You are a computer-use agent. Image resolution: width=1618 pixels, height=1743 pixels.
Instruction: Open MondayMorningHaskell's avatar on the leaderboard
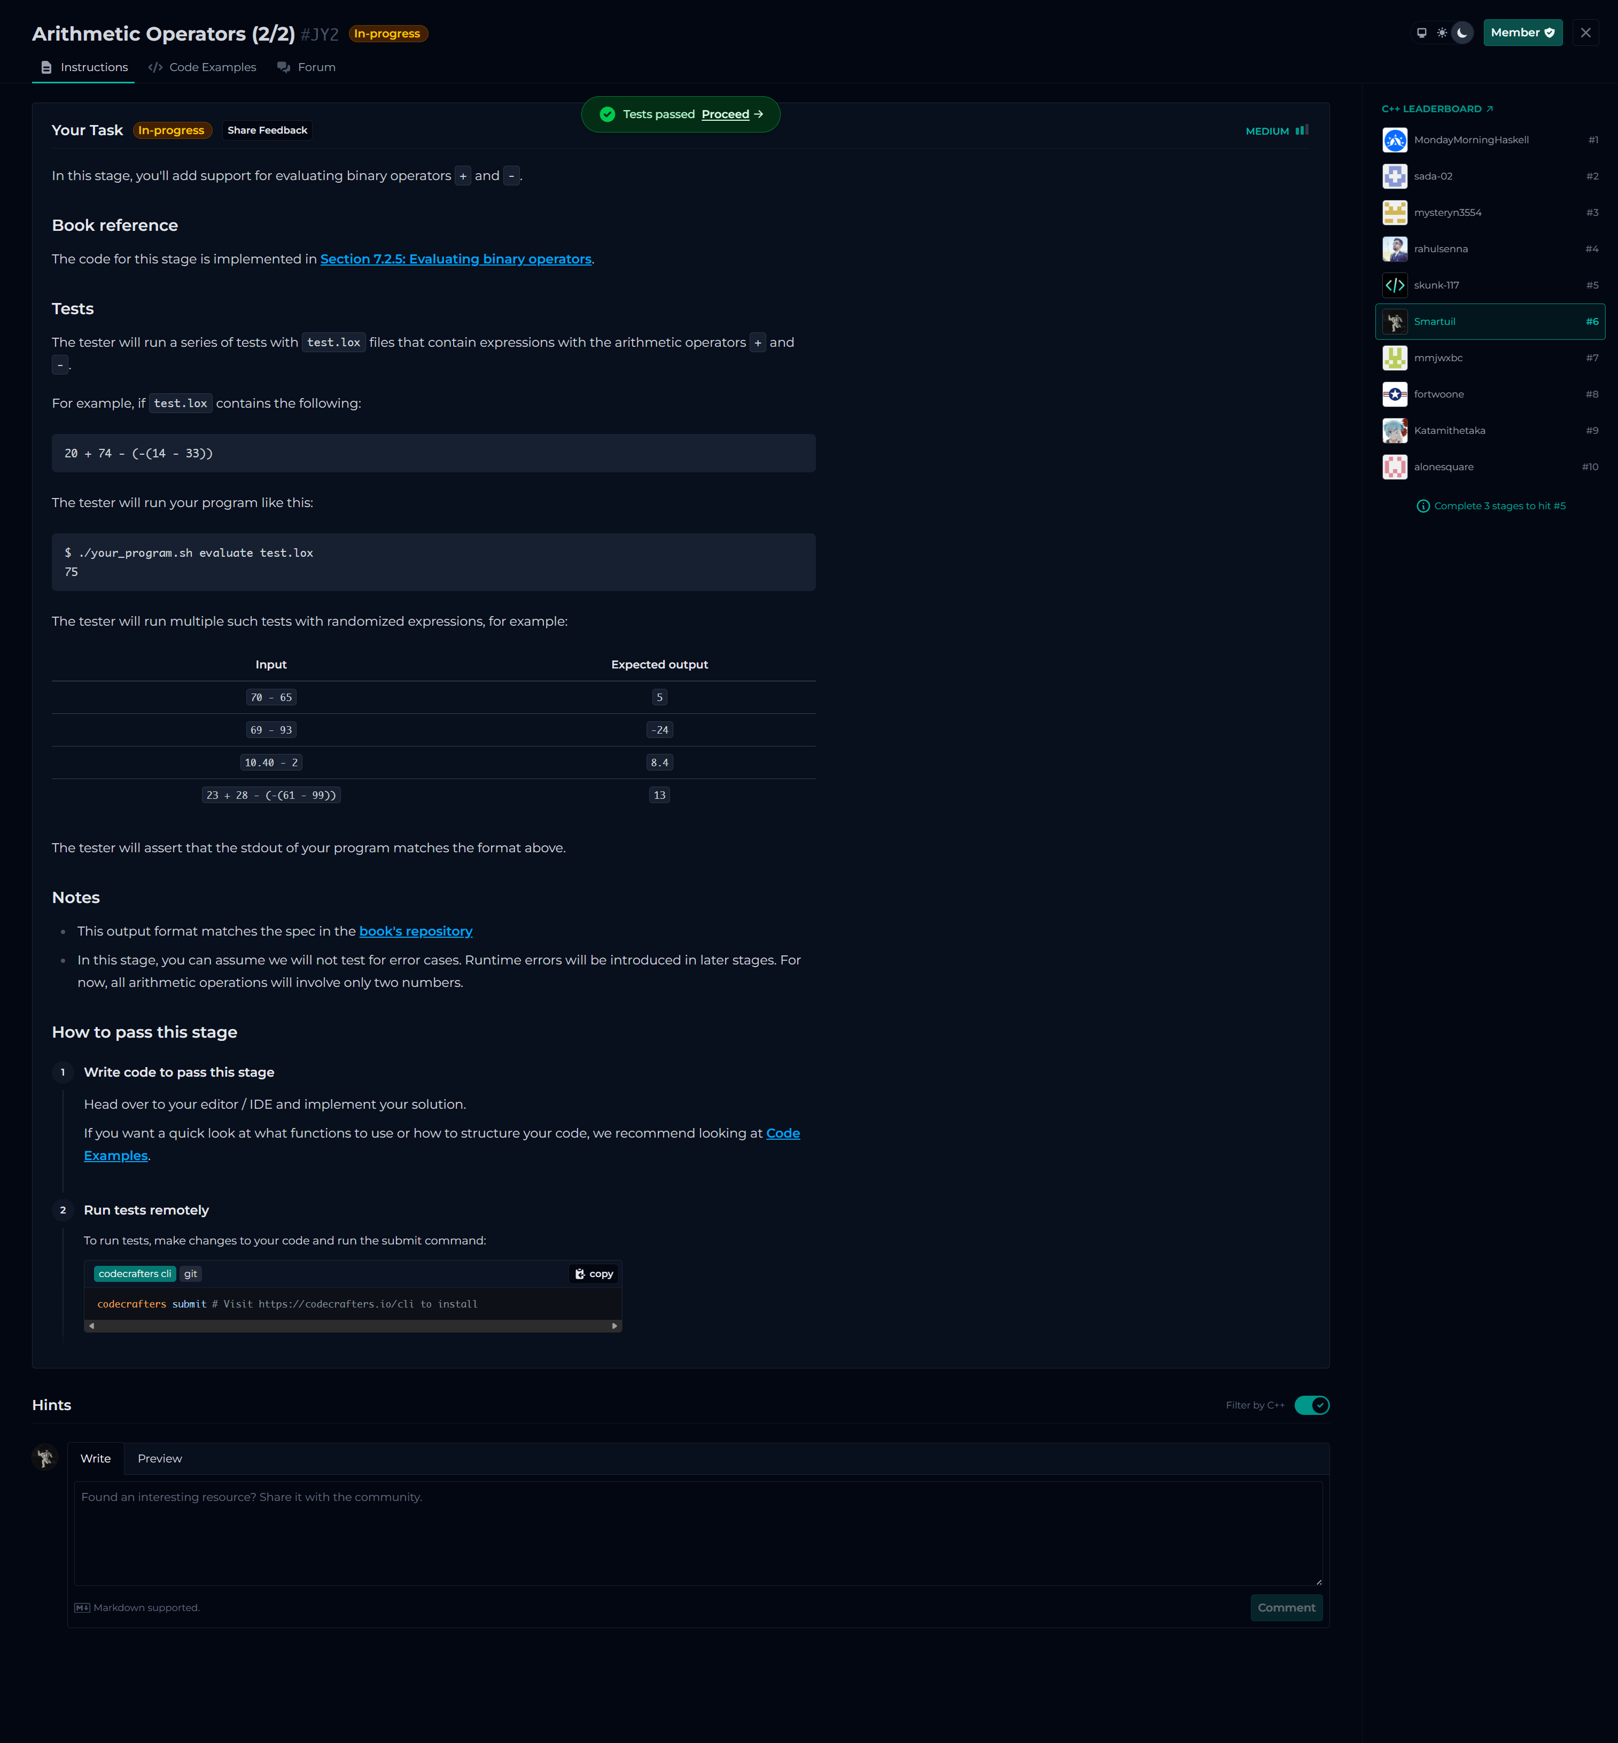pyautogui.click(x=1395, y=140)
